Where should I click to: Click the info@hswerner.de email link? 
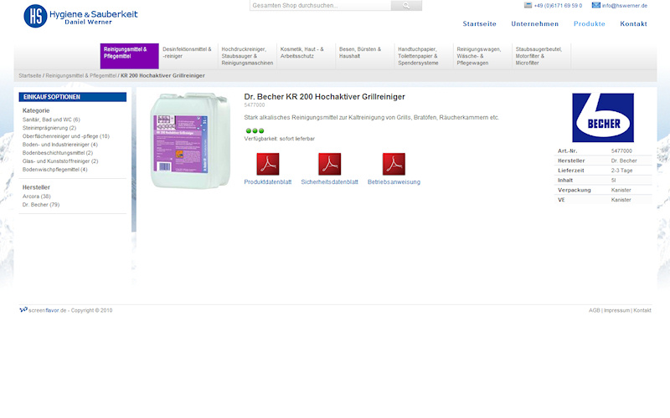coord(625,6)
